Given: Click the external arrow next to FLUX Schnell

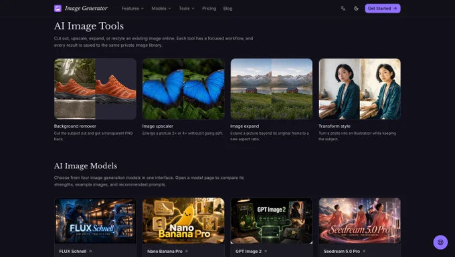Looking at the screenshot, I should (90, 251).
